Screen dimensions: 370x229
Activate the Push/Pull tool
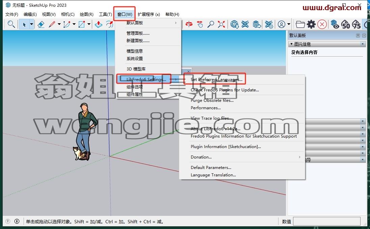99,24
